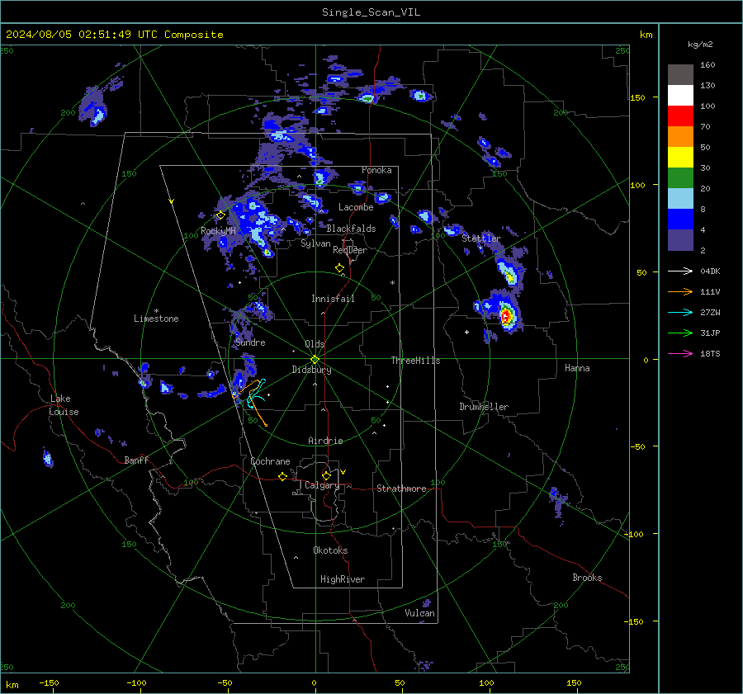
Task: Select the yellow diamond marker below RedDeer
Action: click(339, 267)
